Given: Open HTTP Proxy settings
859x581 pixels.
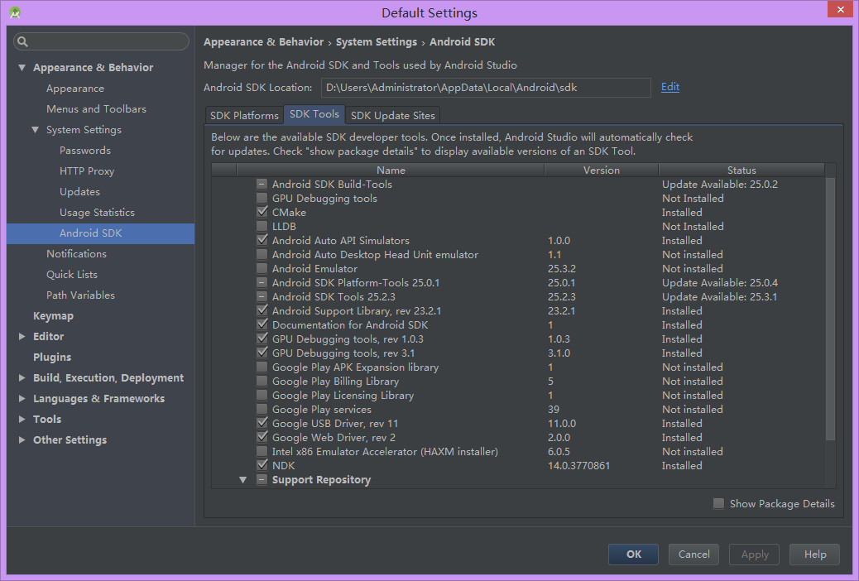Looking at the screenshot, I should click(x=87, y=171).
